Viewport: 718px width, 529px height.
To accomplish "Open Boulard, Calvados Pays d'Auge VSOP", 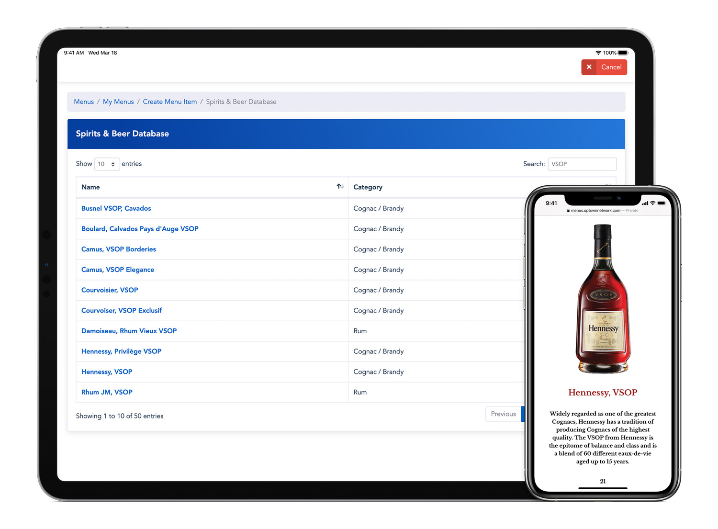I will 140,229.
